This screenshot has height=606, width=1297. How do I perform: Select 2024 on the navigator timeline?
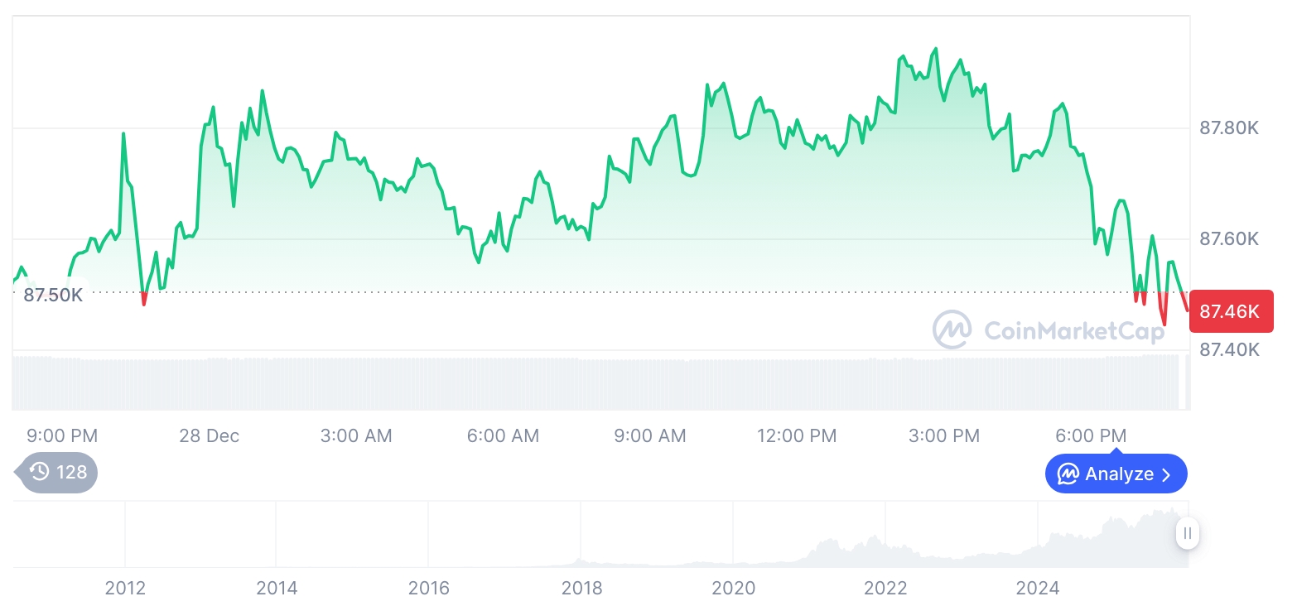point(1038,588)
